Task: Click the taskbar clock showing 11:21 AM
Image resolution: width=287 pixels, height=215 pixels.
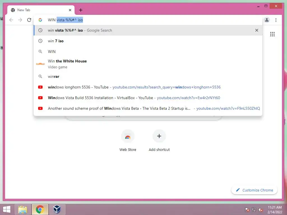Action: tap(275, 209)
